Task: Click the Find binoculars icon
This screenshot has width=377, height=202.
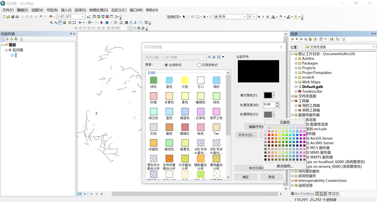Action: (126, 22)
